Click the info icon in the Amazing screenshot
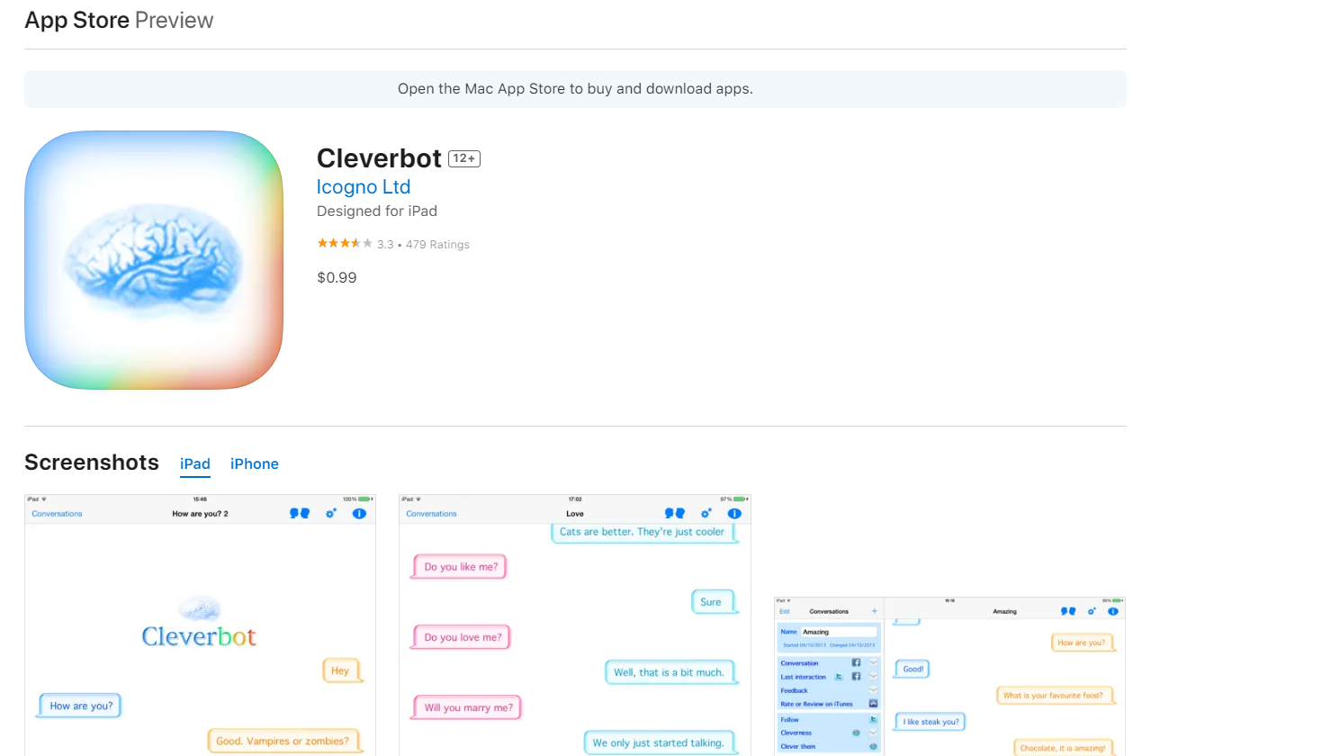Viewport: 1340px width, 756px height. tap(1113, 611)
